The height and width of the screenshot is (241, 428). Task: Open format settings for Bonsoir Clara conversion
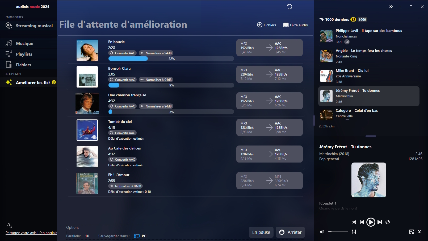point(270,74)
